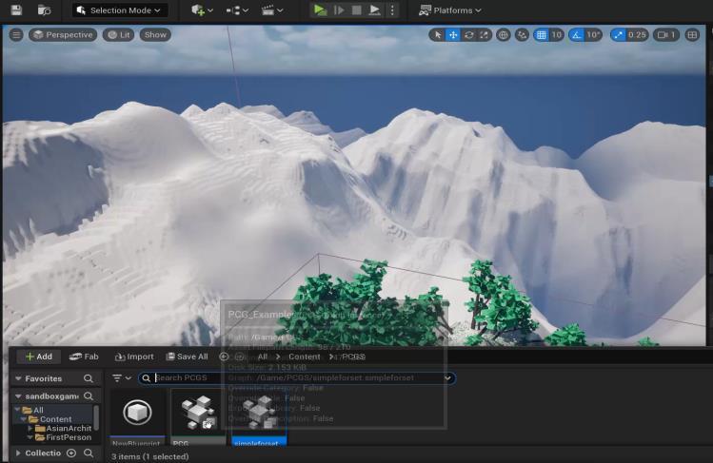Click Save All in Content Browser
The image size is (713, 463).
[187, 357]
